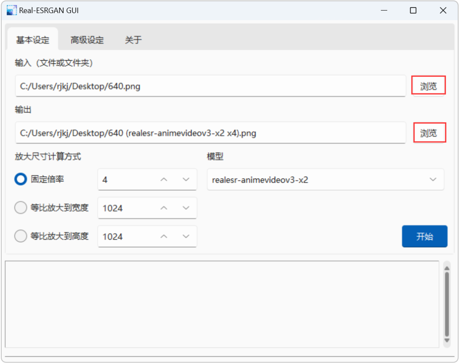Click the log output text area
Image resolution: width=459 pixels, height=364 pixels.
point(222,304)
